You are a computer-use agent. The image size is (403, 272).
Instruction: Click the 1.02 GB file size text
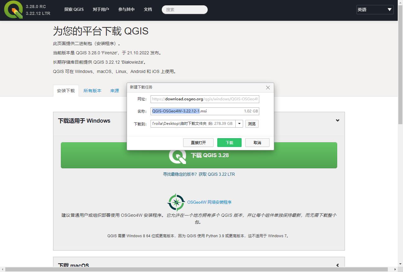point(251,111)
